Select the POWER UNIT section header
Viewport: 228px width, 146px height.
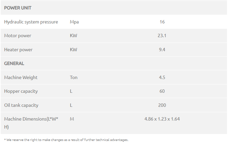click(17, 8)
